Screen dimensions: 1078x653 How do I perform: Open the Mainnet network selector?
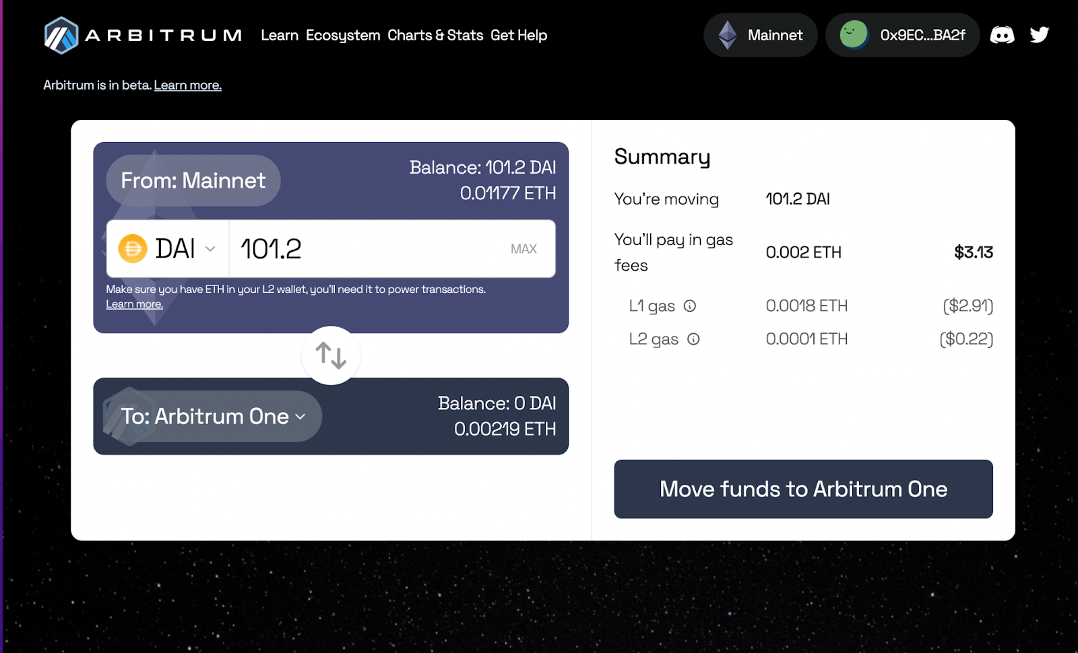[x=761, y=35]
